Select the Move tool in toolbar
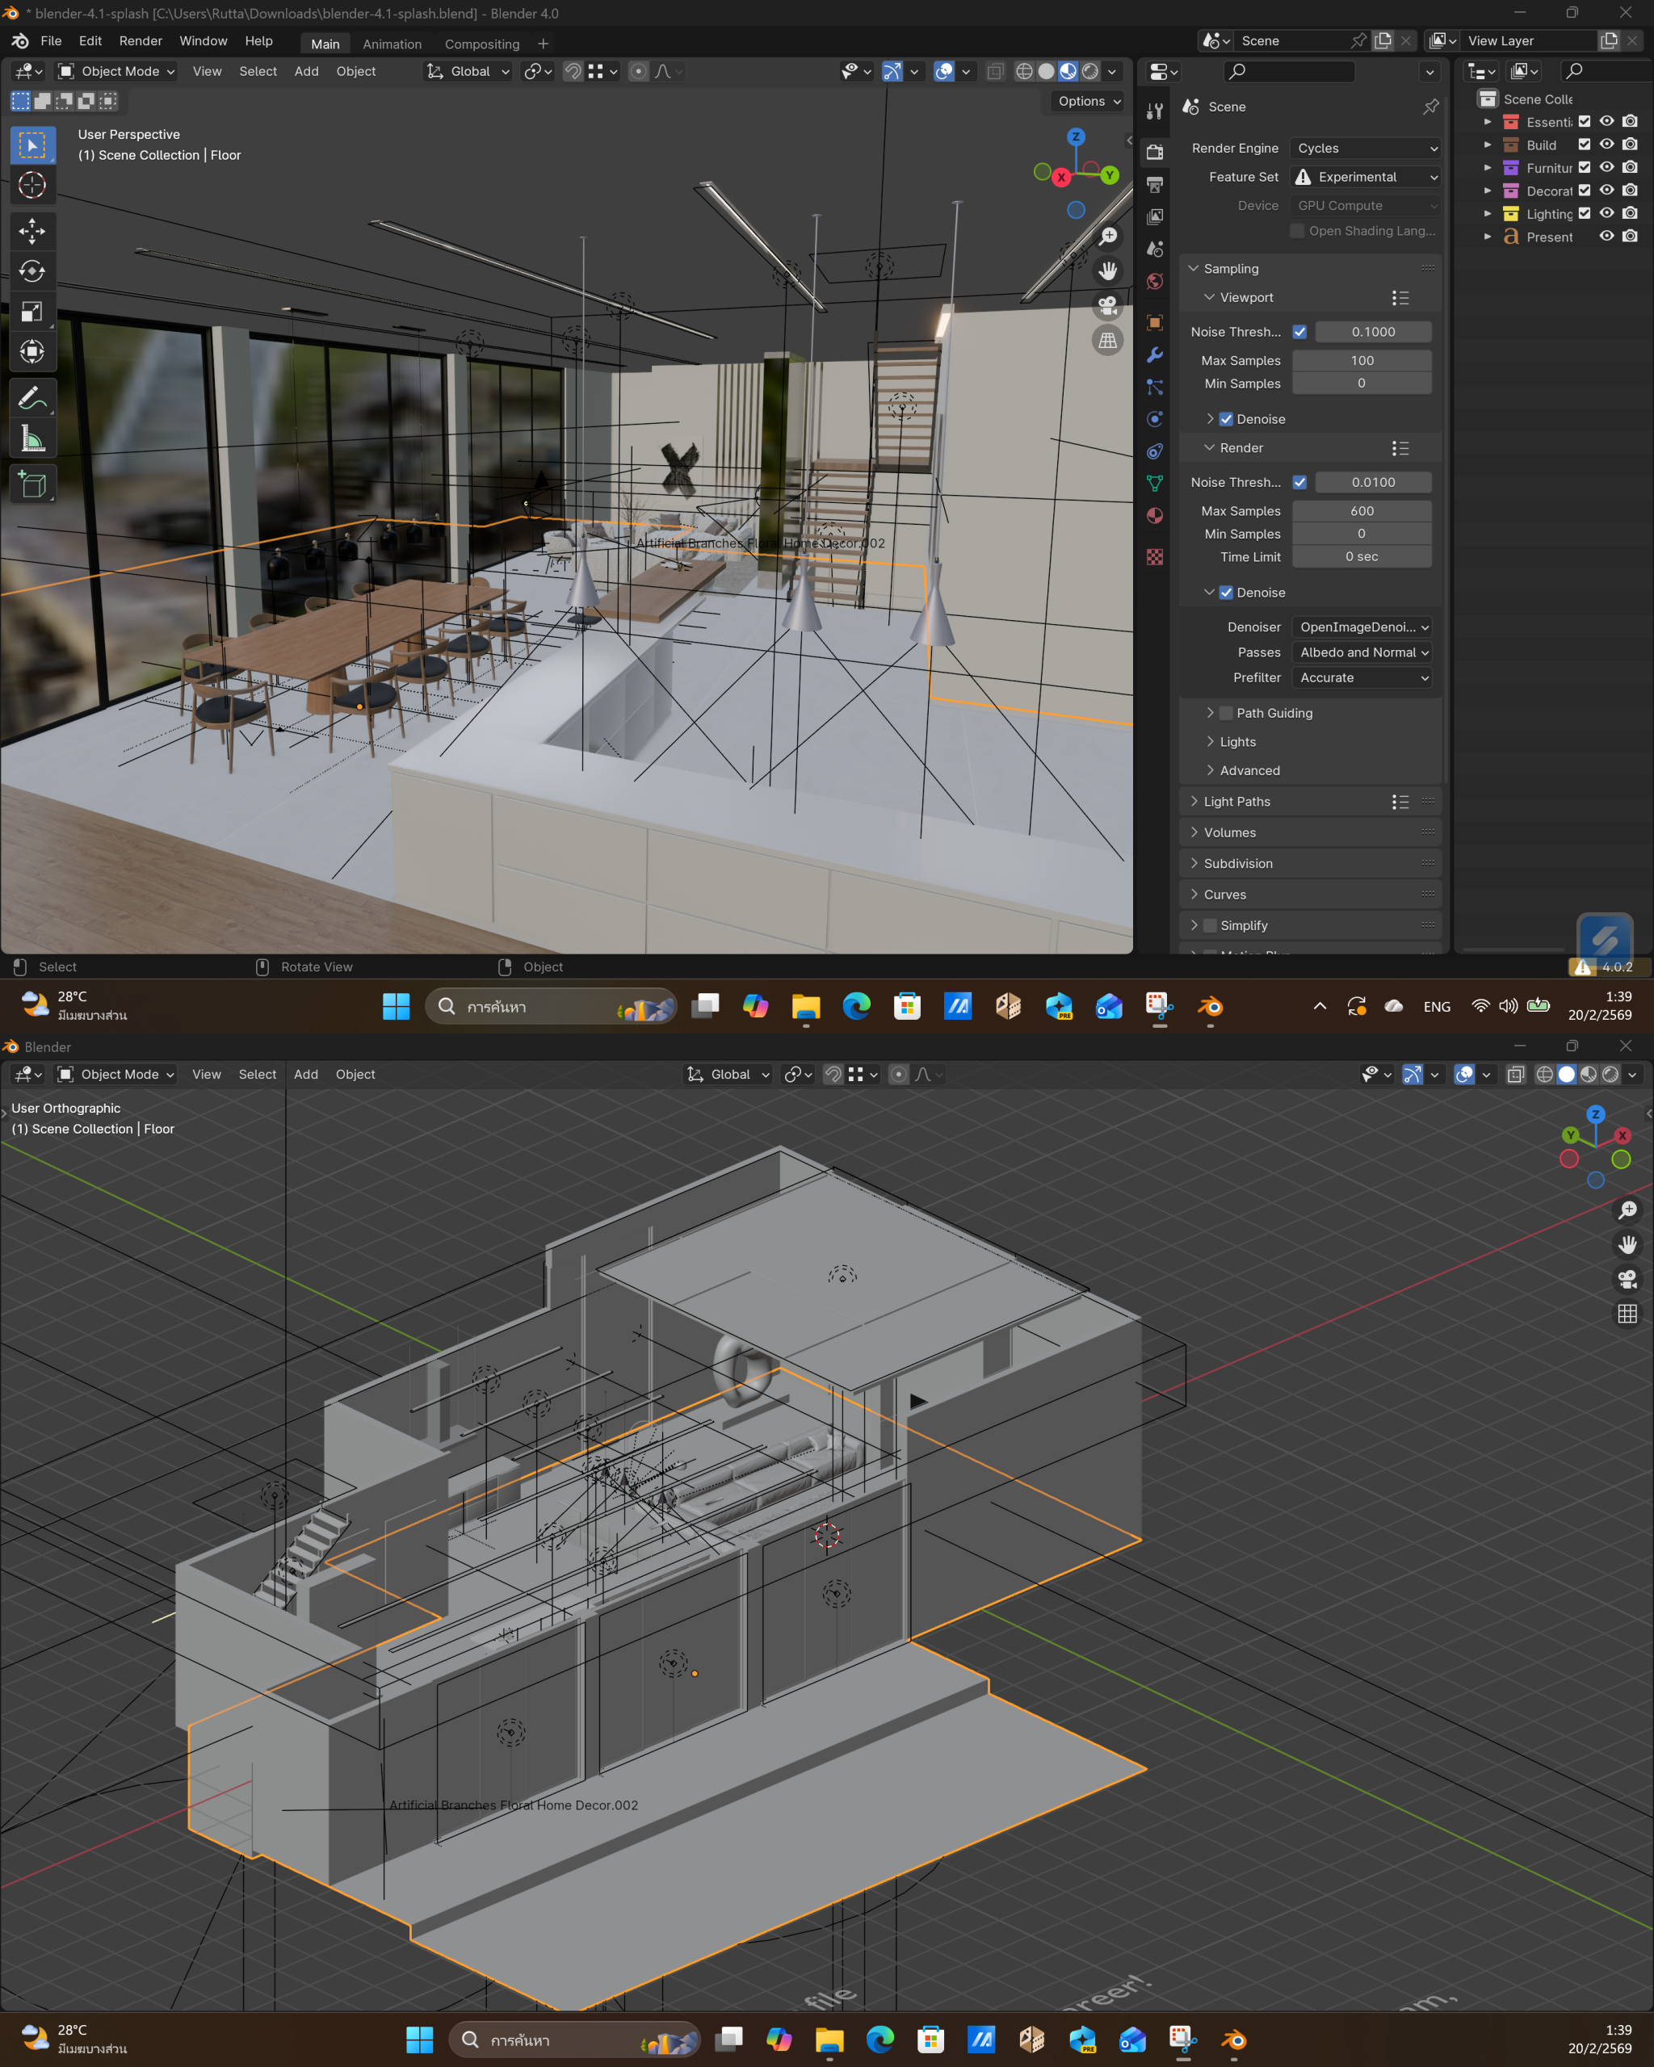The width and height of the screenshot is (1654, 2067). tap(31, 230)
